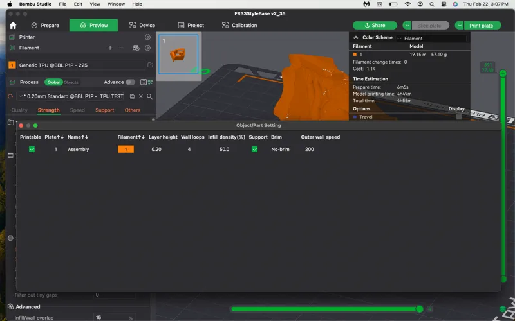515x321 pixels.
Task: Add a filament with plus icon
Action: tap(110, 48)
